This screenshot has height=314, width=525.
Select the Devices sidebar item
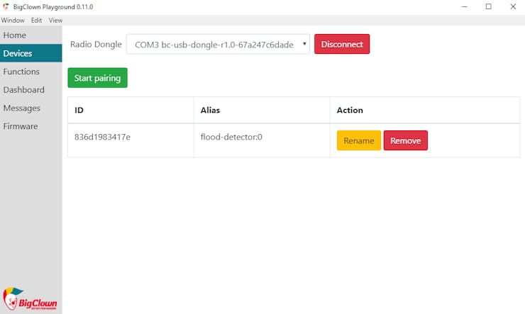tap(18, 53)
